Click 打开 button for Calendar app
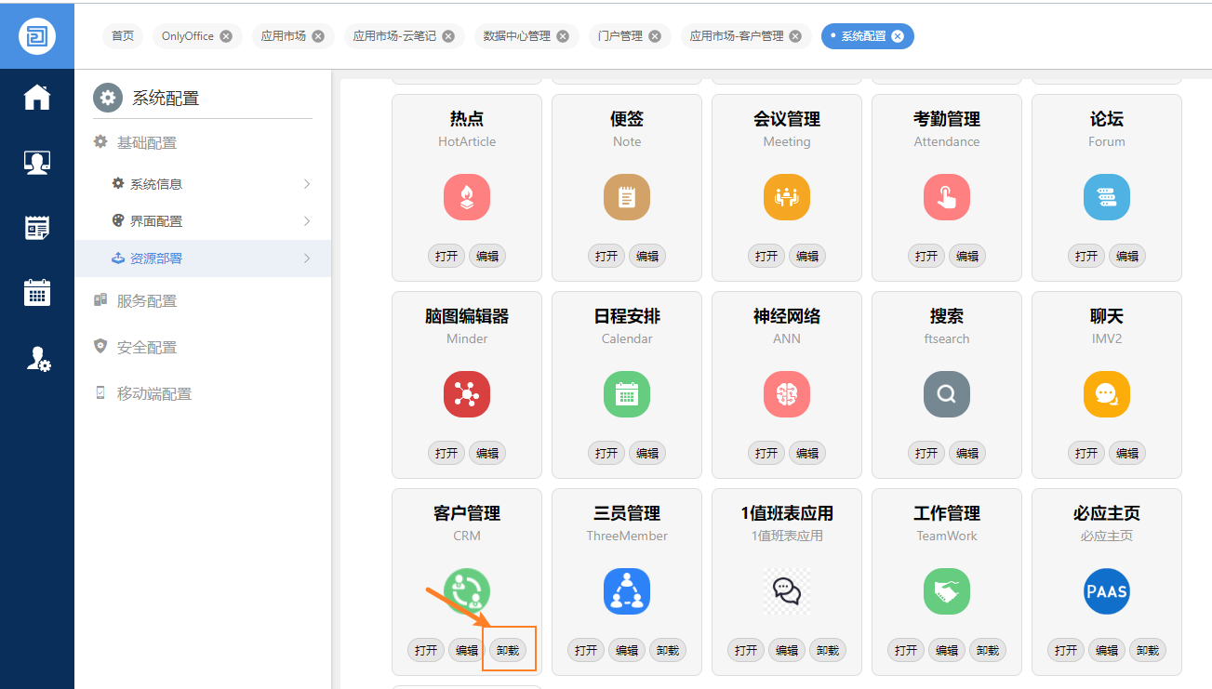The width and height of the screenshot is (1212, 689). tap(606, 453)
